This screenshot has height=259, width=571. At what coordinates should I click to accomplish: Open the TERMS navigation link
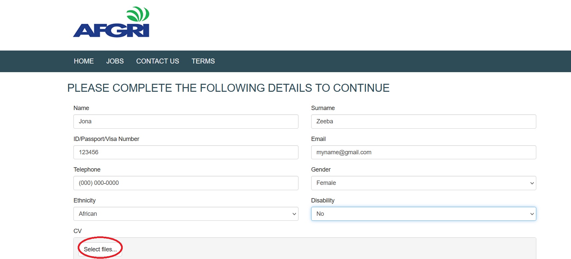tap(203, 61)
